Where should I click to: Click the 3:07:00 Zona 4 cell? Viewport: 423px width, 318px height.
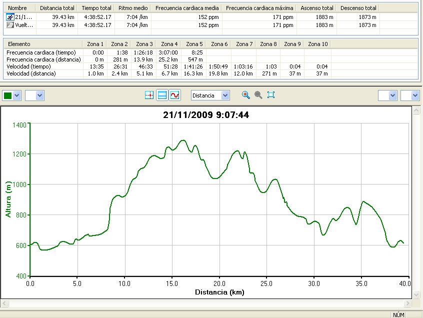click(168, 52)
